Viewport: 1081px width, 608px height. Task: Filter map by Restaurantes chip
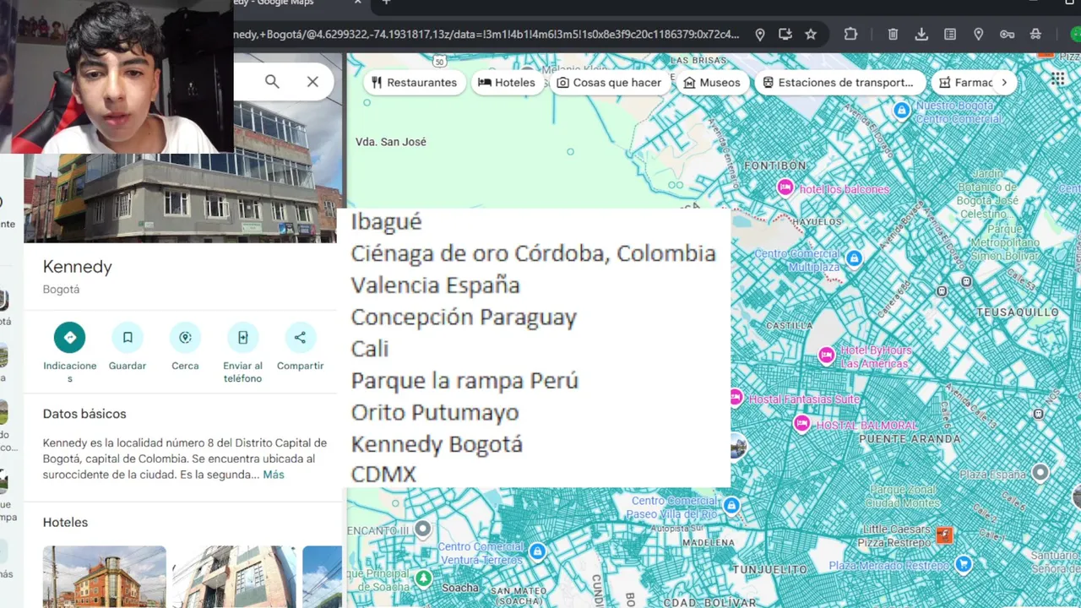[415, 83]
